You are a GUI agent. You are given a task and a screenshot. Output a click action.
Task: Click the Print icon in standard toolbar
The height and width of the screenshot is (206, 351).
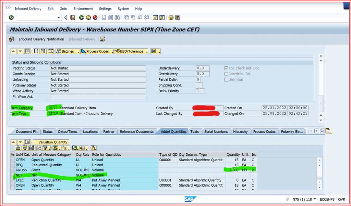[x=104, y=17]
